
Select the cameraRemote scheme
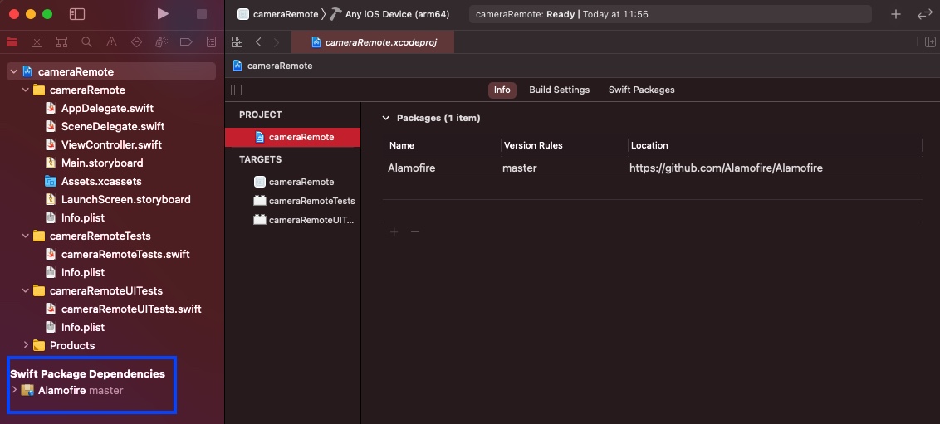tap(277, 14)
